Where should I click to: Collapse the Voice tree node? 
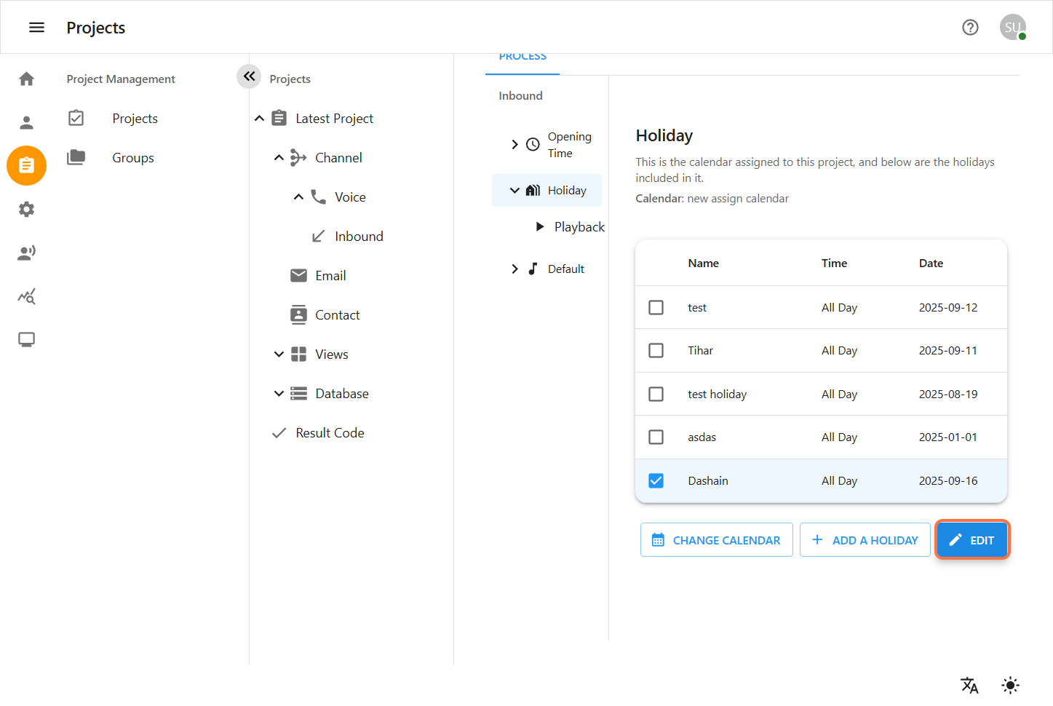[298, 197]
